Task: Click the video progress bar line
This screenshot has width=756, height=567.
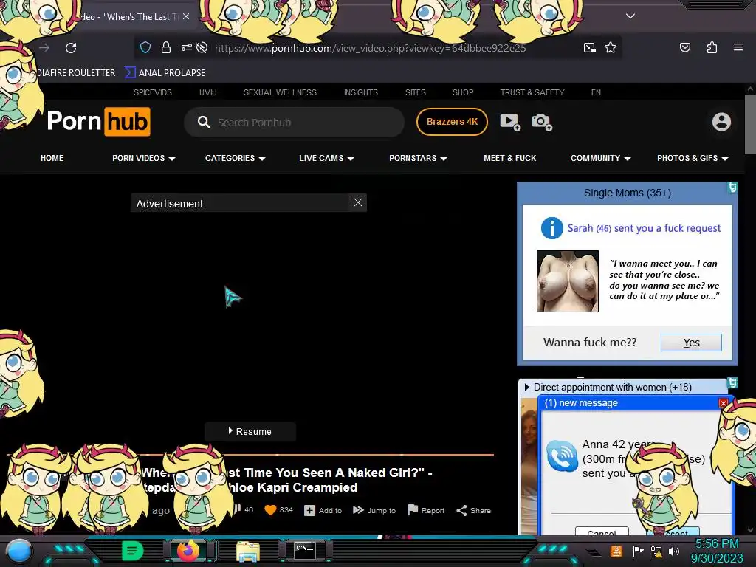Action: coord(250,454)
